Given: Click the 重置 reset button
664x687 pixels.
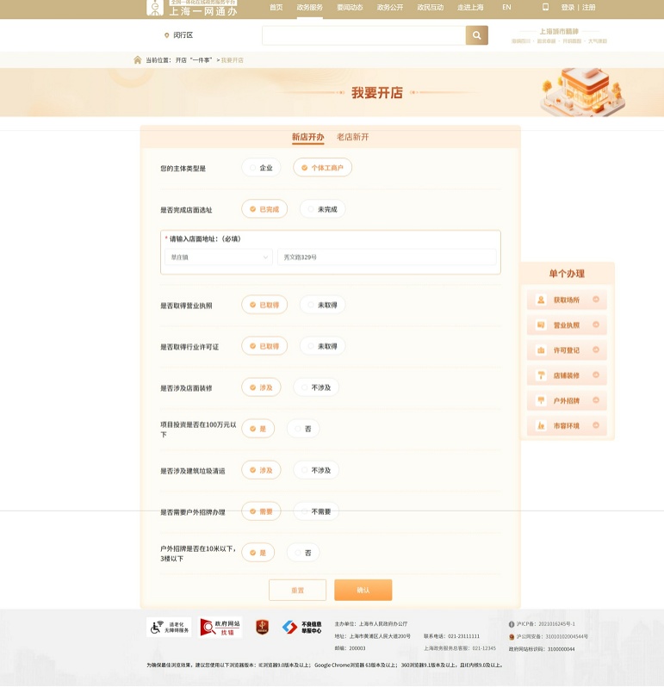Looking at the screenshot, I should click(297, 590).
